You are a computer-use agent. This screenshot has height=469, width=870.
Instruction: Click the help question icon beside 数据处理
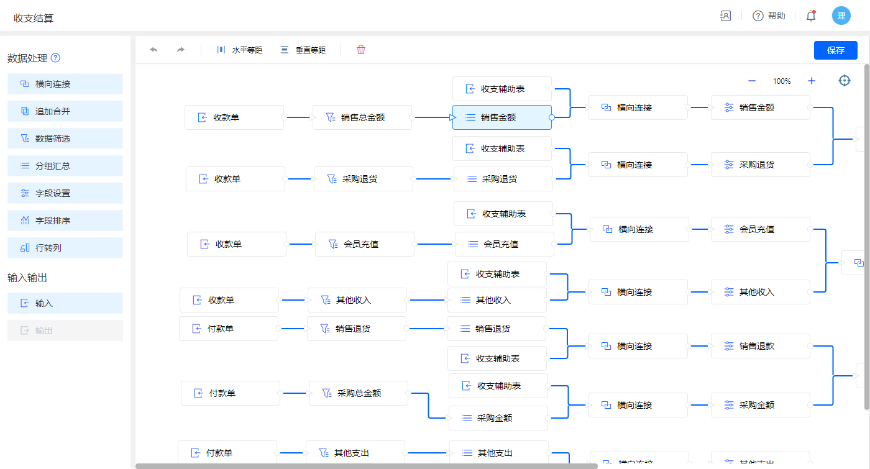coord(55,58)
